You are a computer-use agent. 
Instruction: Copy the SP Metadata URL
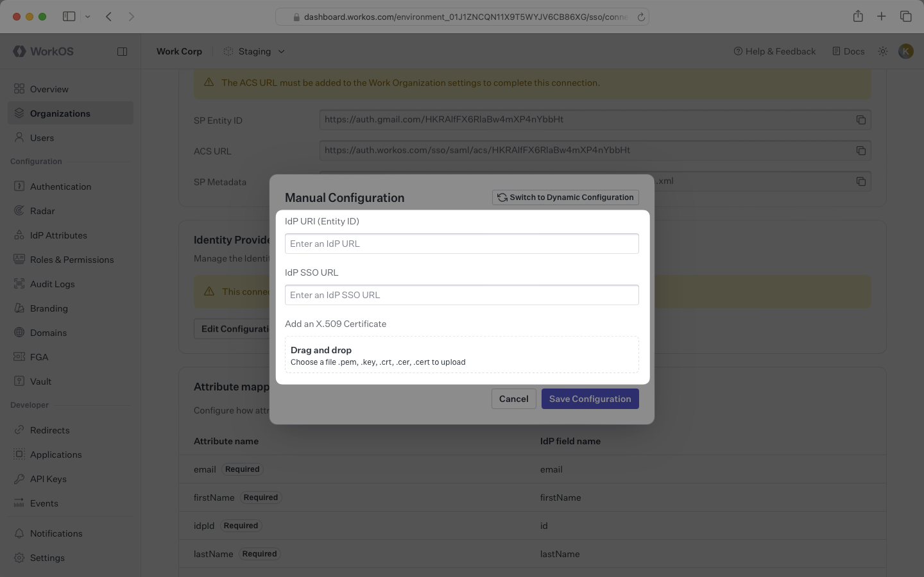[x=860, y=181]
